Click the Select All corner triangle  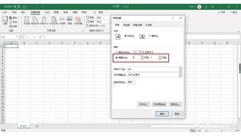pyautogui.click(x=3, y=43)
